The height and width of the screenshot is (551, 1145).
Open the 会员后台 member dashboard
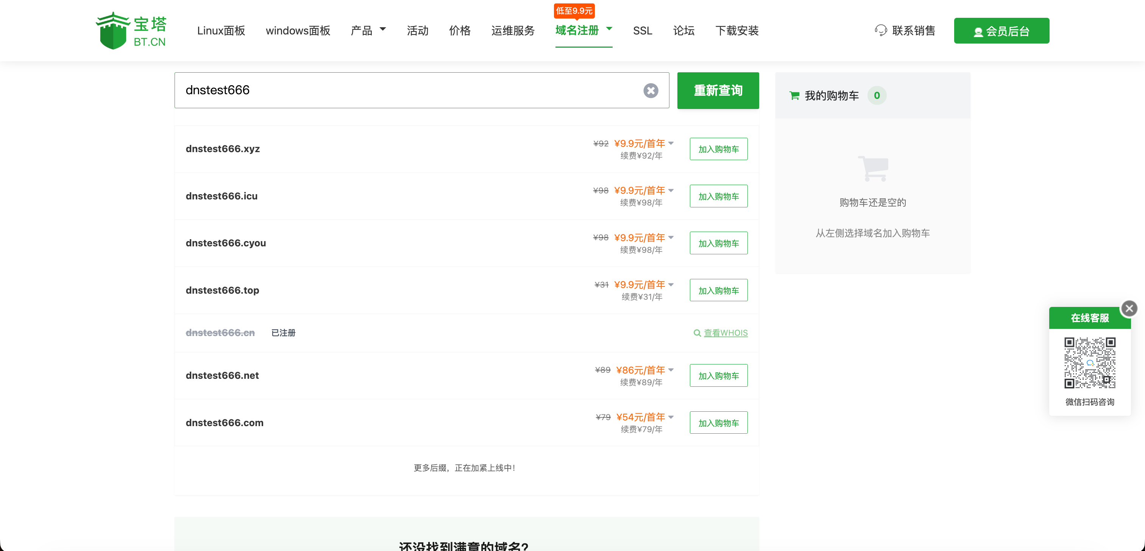pos(1001,31)
